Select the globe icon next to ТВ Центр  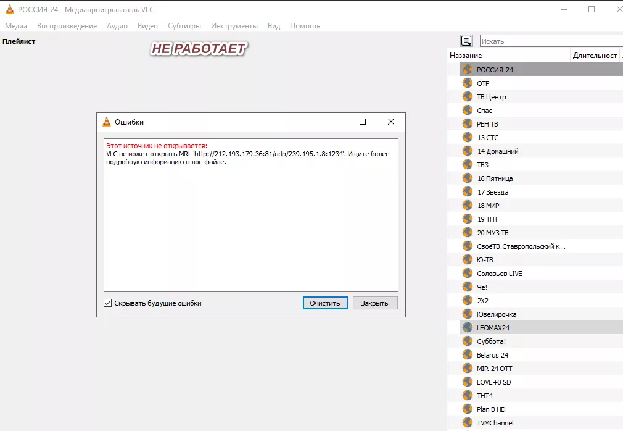(x=468, y=96)
